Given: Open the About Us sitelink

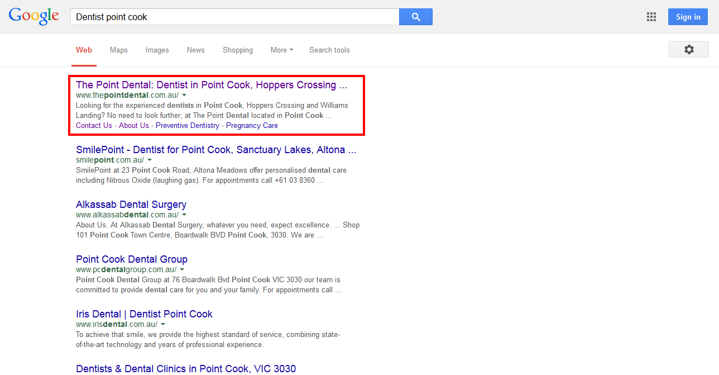Looking at the screenshot, I should coord(134,125).
